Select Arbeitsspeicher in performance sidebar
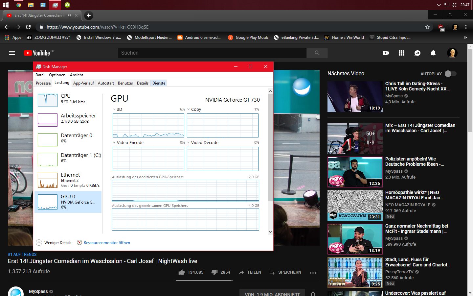Viewport: 473px width, 296px height. 68,119
